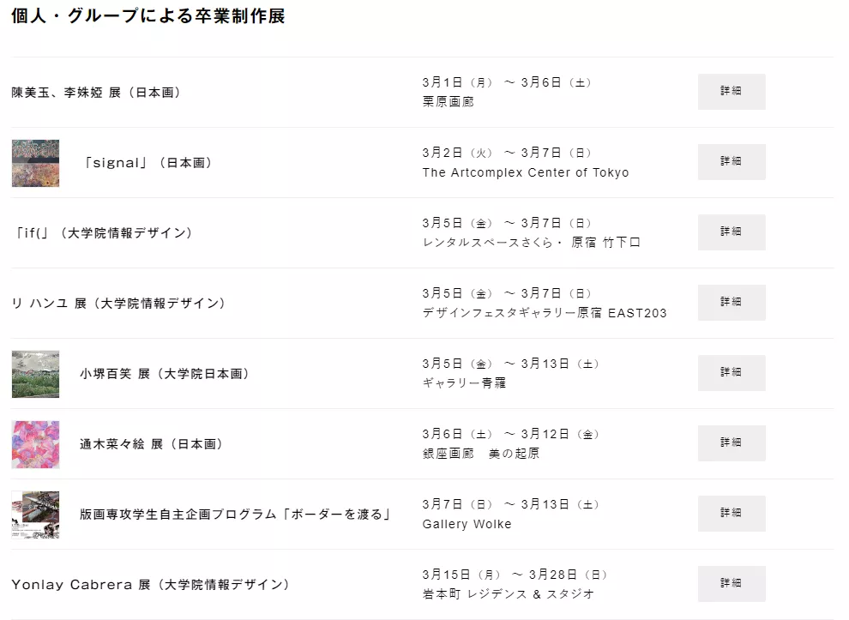Select the 「ボーダーを渡る」 thumbnail image
Viewport: 849px width, 620px height.
coord(35,515)
